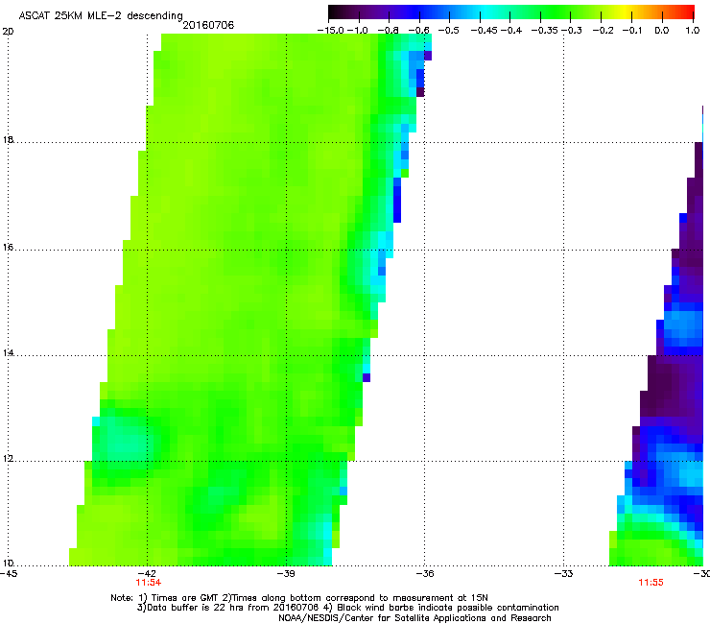Viewport: 710px width, 624px height.
Task: Select the -0.5 color scale label
Action: click(x=448, y=31)
